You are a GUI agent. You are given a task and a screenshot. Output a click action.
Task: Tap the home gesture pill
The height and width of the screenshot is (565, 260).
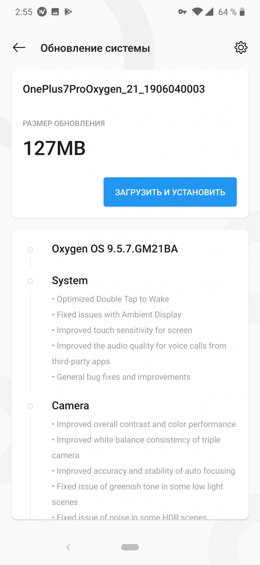tap(130, 547)
